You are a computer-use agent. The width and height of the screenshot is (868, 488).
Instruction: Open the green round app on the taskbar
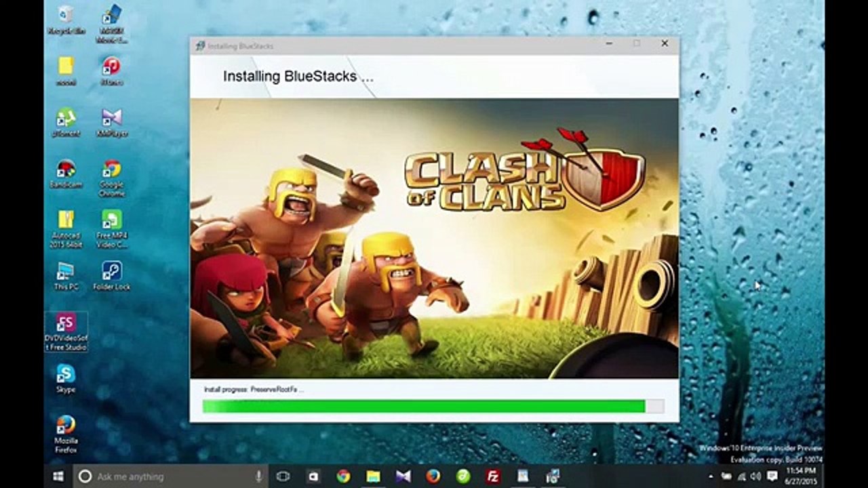click(463, 476)
